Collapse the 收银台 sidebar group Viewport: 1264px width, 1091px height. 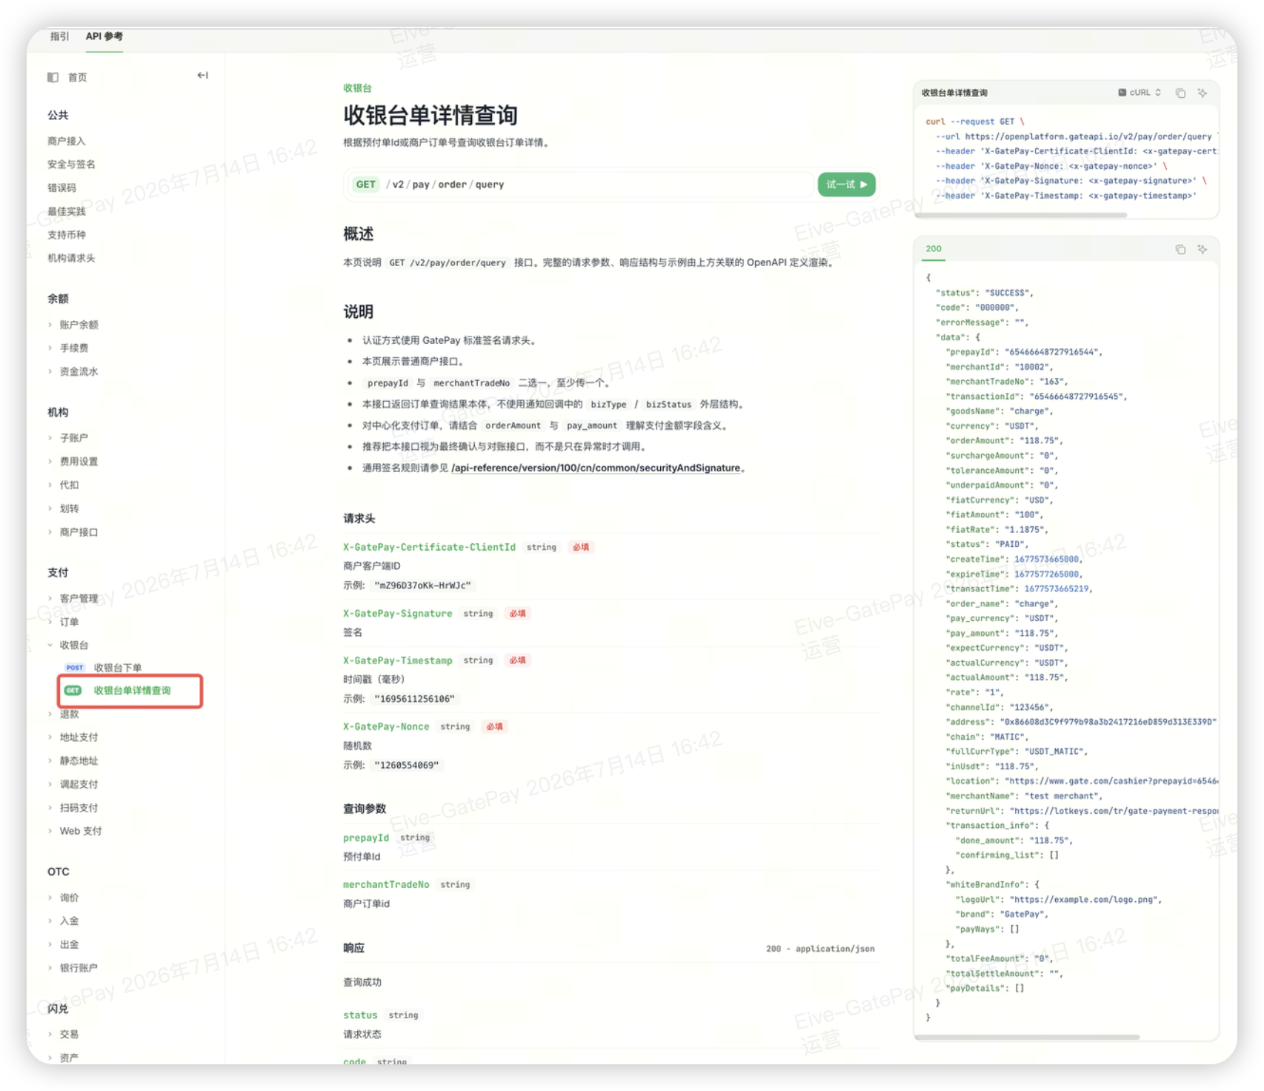73,645
